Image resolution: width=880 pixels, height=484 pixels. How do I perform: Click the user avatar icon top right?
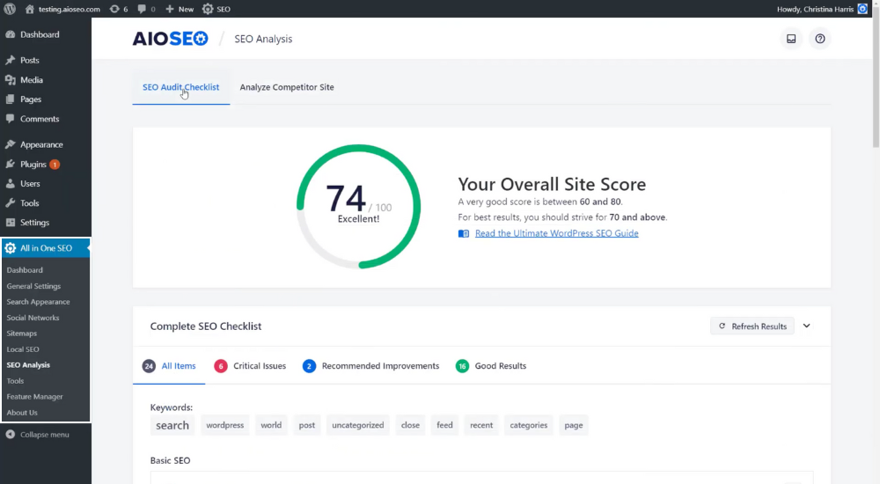pos(862,9)
